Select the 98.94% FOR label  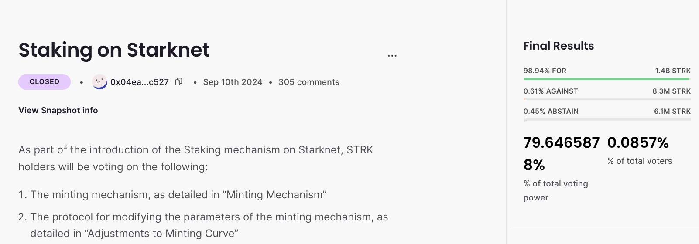(545, 71)
